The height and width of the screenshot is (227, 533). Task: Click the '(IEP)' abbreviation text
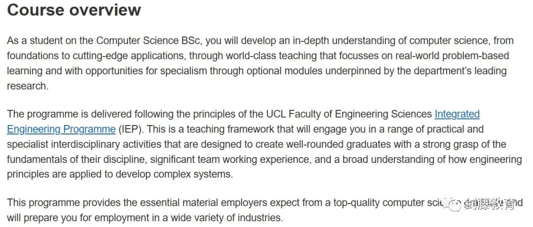point(132,130)
